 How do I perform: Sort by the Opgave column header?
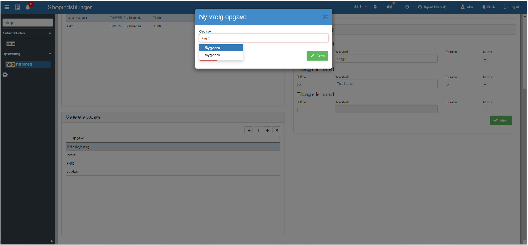click(x=78, y=138)
